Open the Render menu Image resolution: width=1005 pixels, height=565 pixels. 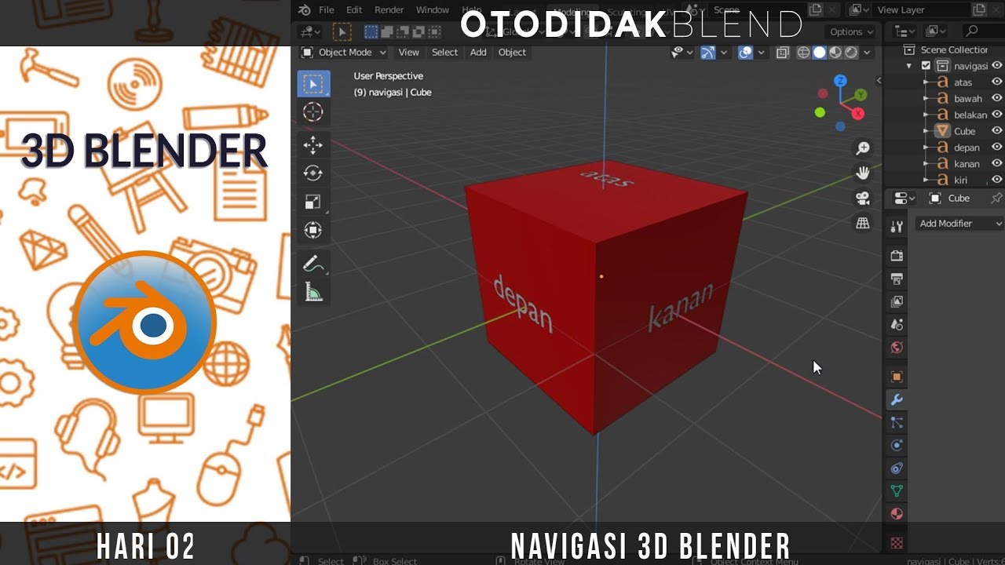(389, 10)
